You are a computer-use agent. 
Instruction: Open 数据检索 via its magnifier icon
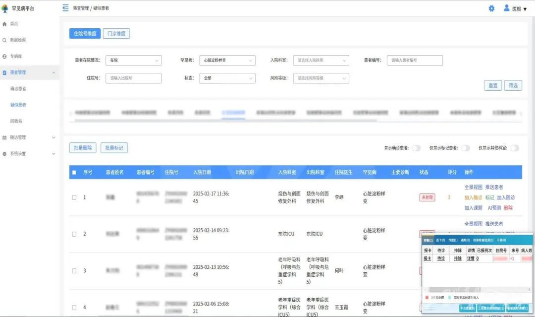(5, 40)
